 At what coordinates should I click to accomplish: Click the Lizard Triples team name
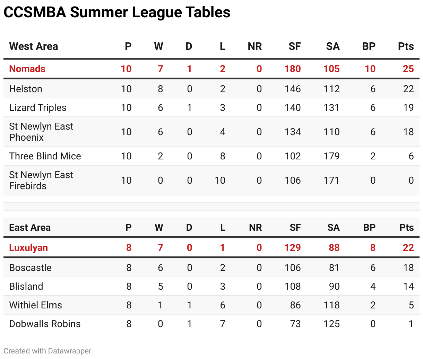pyautogui.click(x=38, y=108)
